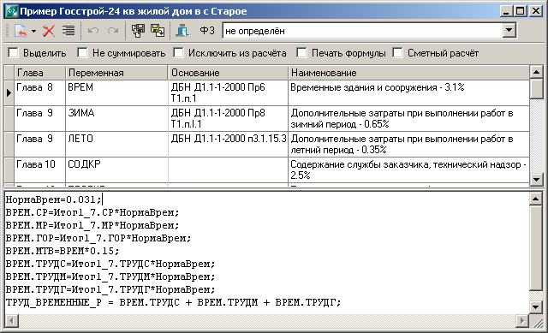The image size is (548, 333).
Task: Click the floppy disk with arrow icon
Action: 158,31
